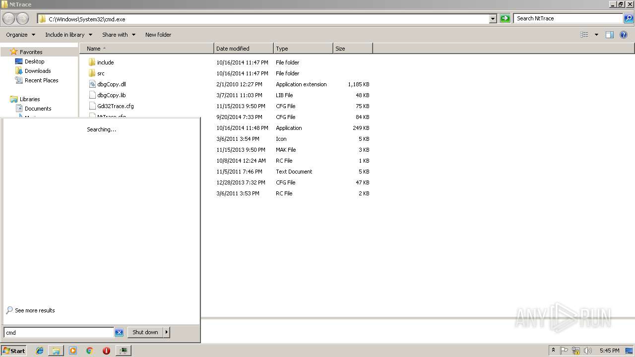Launch Google Chrome from the taskbar
Viewport: 635px width, 357px height.
(89, 351)
